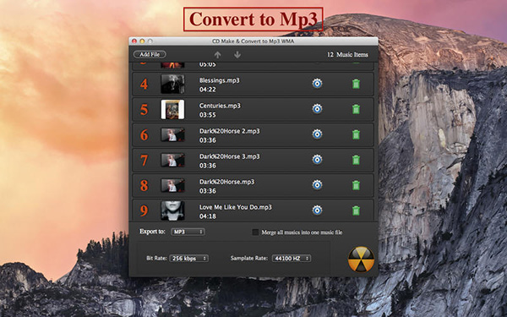This screenshot has width=507, height=317.
Task: Click the track number 5
Action: 144,110
